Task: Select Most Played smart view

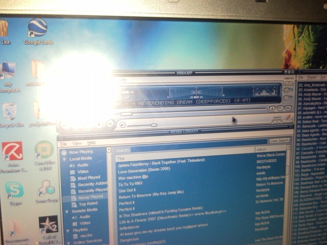Action: point(89,178)
